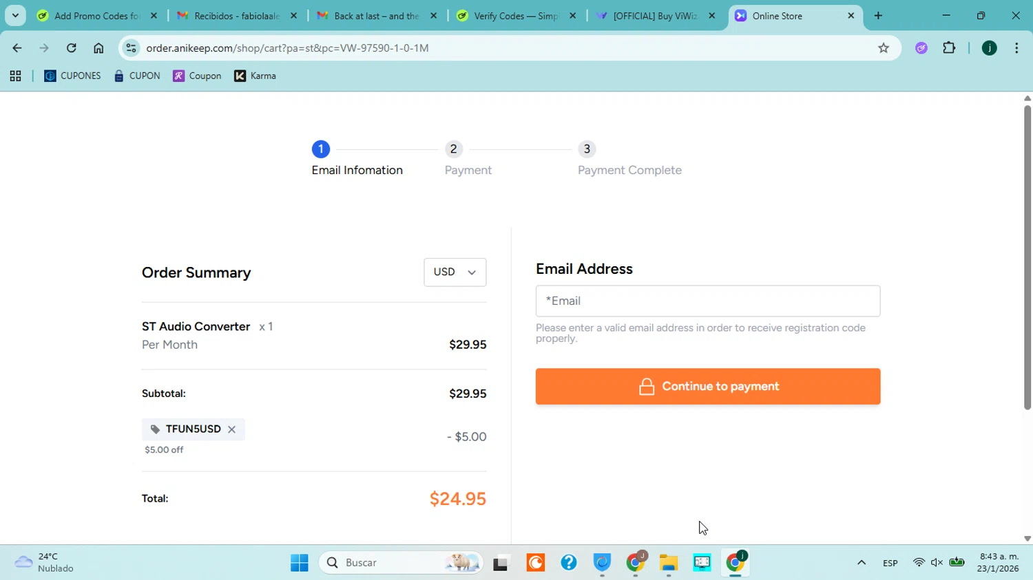
Task: Open File Explorer from taskbar
Action: (x=669, y=563)
